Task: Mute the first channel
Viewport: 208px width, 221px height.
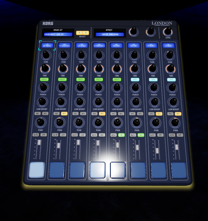Action: pyautogui.click(x=35, y=135)
